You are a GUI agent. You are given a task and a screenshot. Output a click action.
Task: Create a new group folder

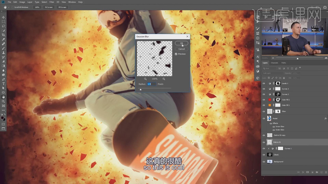[317, 172]
